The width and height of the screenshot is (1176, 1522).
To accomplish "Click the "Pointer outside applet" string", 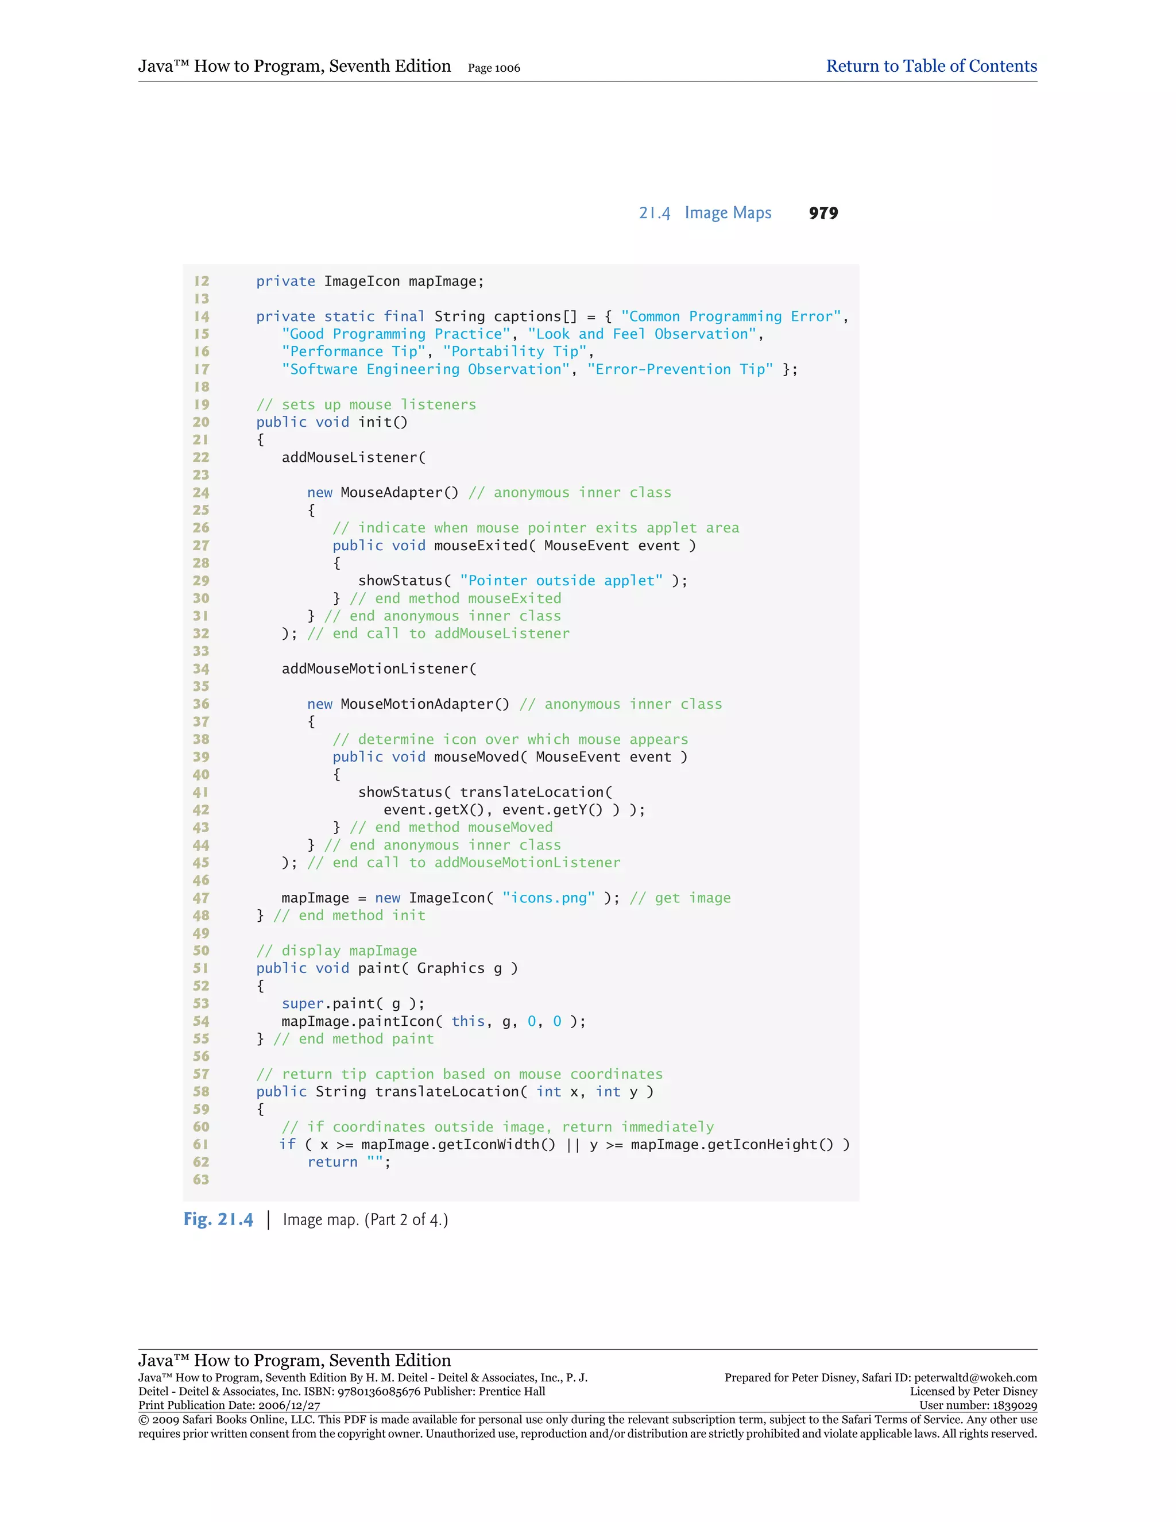I will [x=562, y=581].
